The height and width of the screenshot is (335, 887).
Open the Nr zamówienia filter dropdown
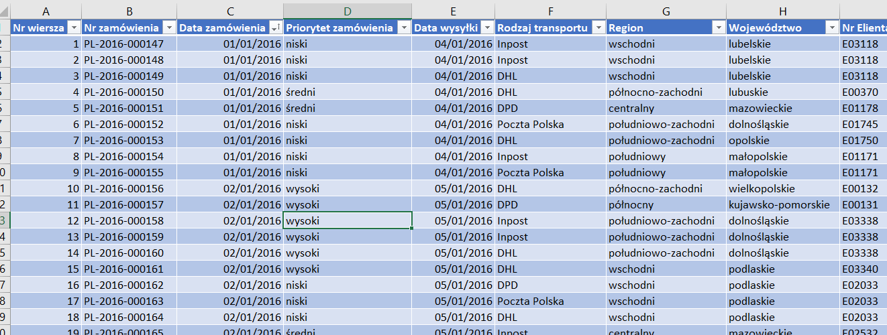168,27
